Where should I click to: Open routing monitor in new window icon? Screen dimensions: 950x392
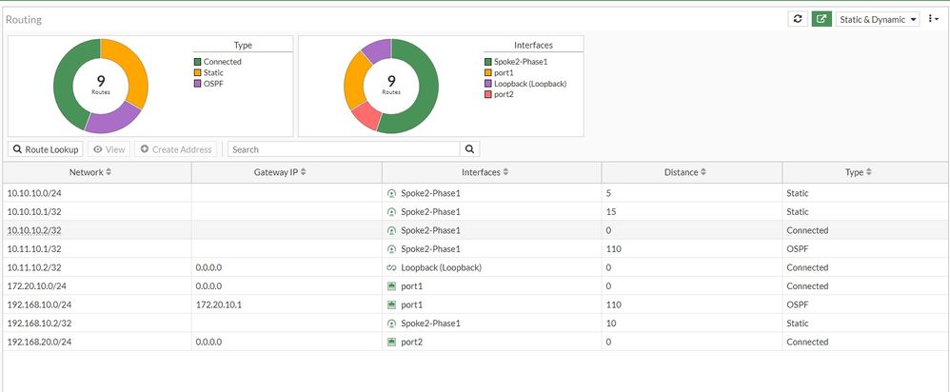pos(821,19)
